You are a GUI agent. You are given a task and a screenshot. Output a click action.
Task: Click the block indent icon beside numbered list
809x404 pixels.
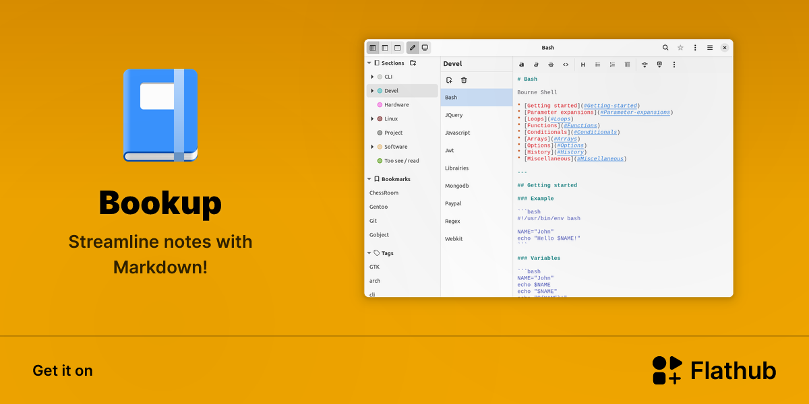pos(627,65)
